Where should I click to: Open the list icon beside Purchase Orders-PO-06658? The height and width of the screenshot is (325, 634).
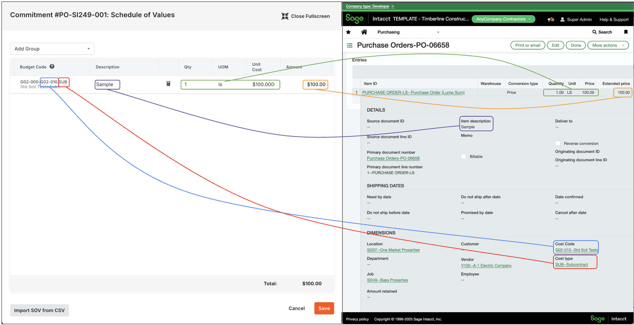pos(349,45)
